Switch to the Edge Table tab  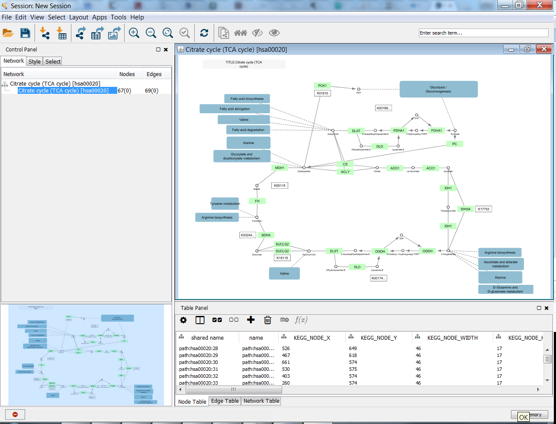point(225,401)
